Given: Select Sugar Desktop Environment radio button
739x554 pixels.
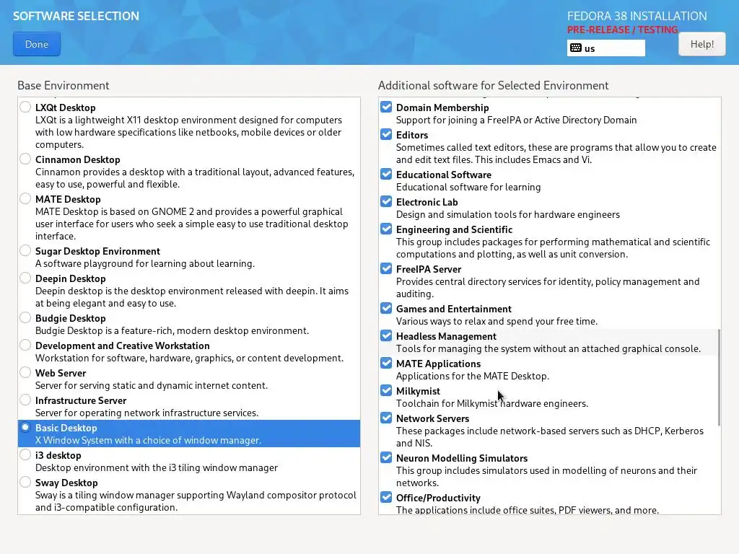Looking at the screenshot, I should pyautogui.click(x=25, y=250).
